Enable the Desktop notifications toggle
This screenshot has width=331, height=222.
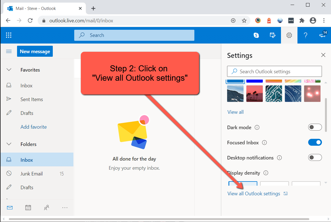pyautogui.click(x=315, y=158)
